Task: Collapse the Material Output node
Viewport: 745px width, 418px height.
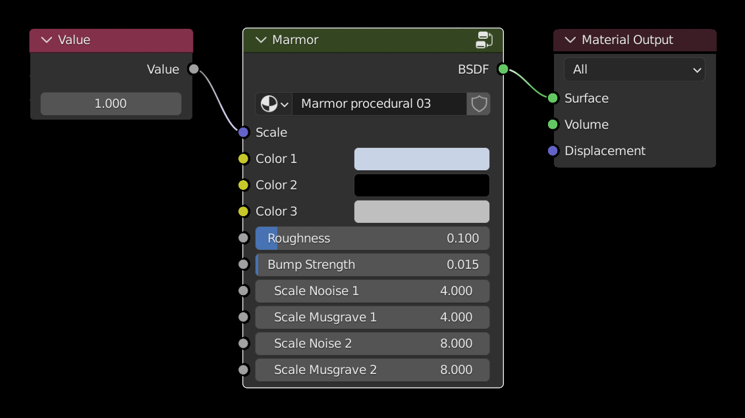Action: click(x=570, y=40)
